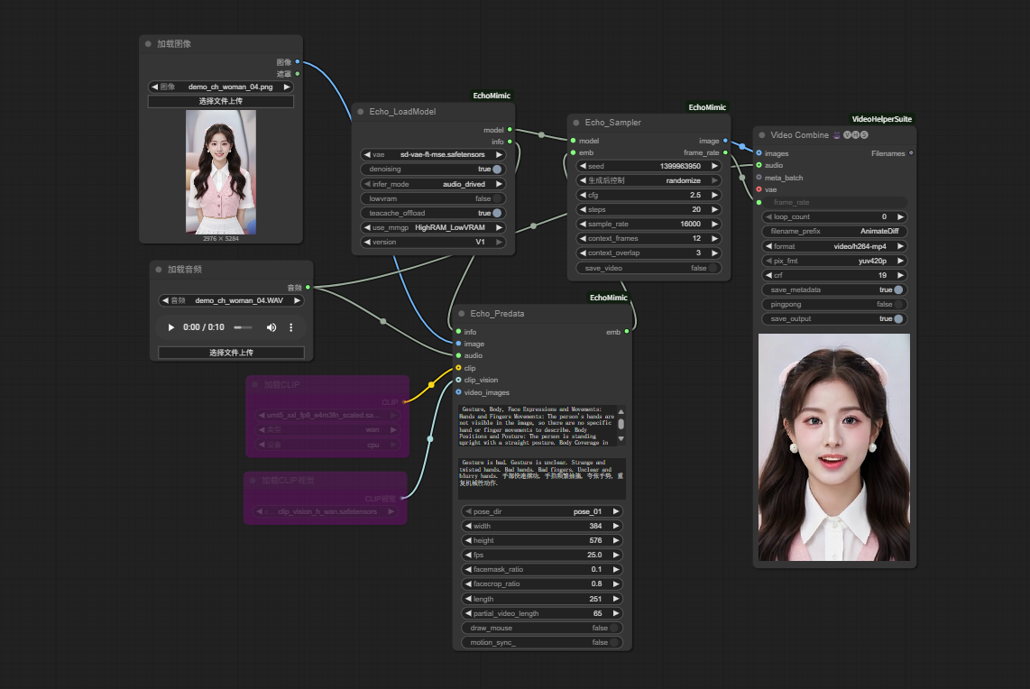Click the upload file button under audio player
This screenshot has height=689, width=1030.
(x=231, y=353)
